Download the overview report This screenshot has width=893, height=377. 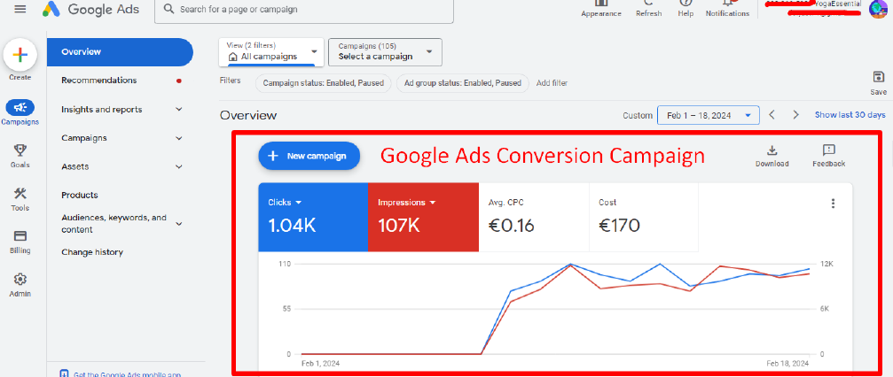click(772, 156)
